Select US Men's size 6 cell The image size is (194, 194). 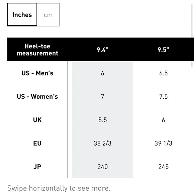point(103,73)
